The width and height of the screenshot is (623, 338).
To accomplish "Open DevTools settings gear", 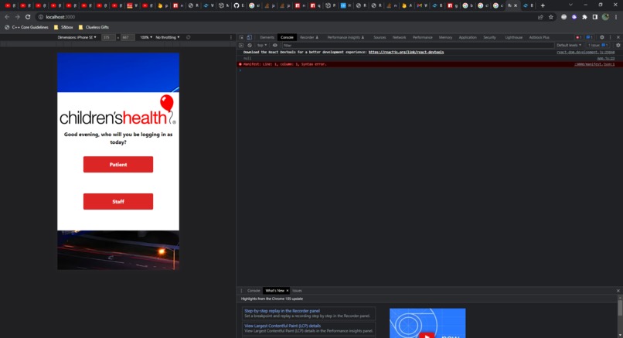I will tap(602, 37).
